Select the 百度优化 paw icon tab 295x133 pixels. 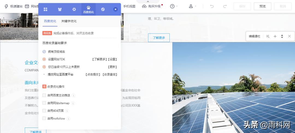click(x=88, y=9)
